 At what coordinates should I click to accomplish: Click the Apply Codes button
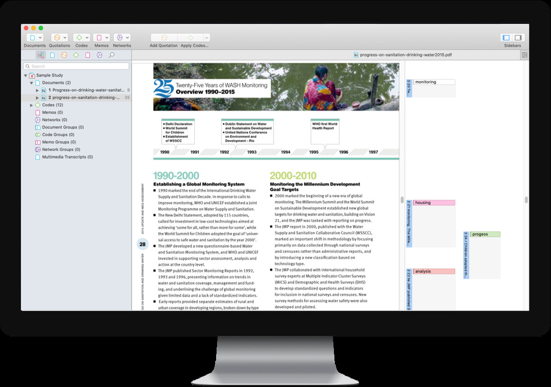190,38
